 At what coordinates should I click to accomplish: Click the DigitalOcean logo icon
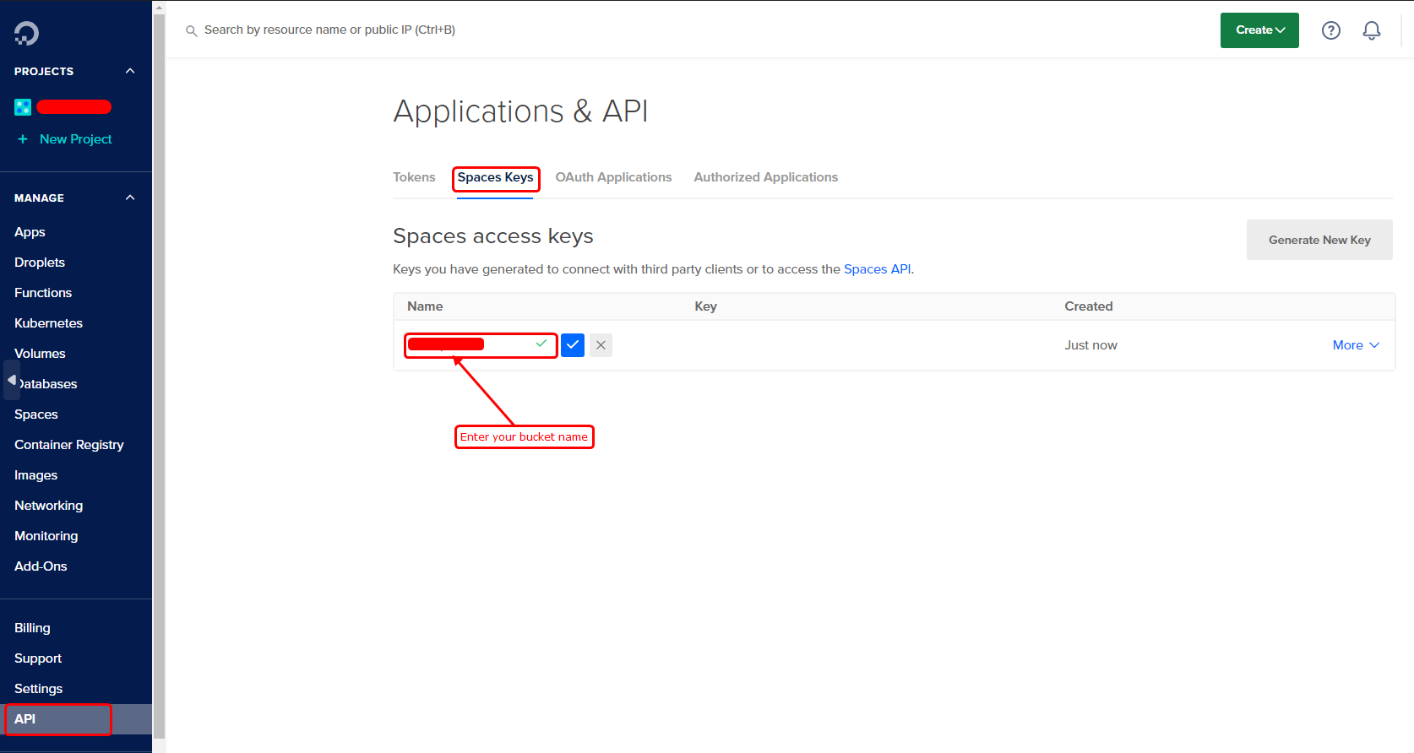[x=26, y=33]
